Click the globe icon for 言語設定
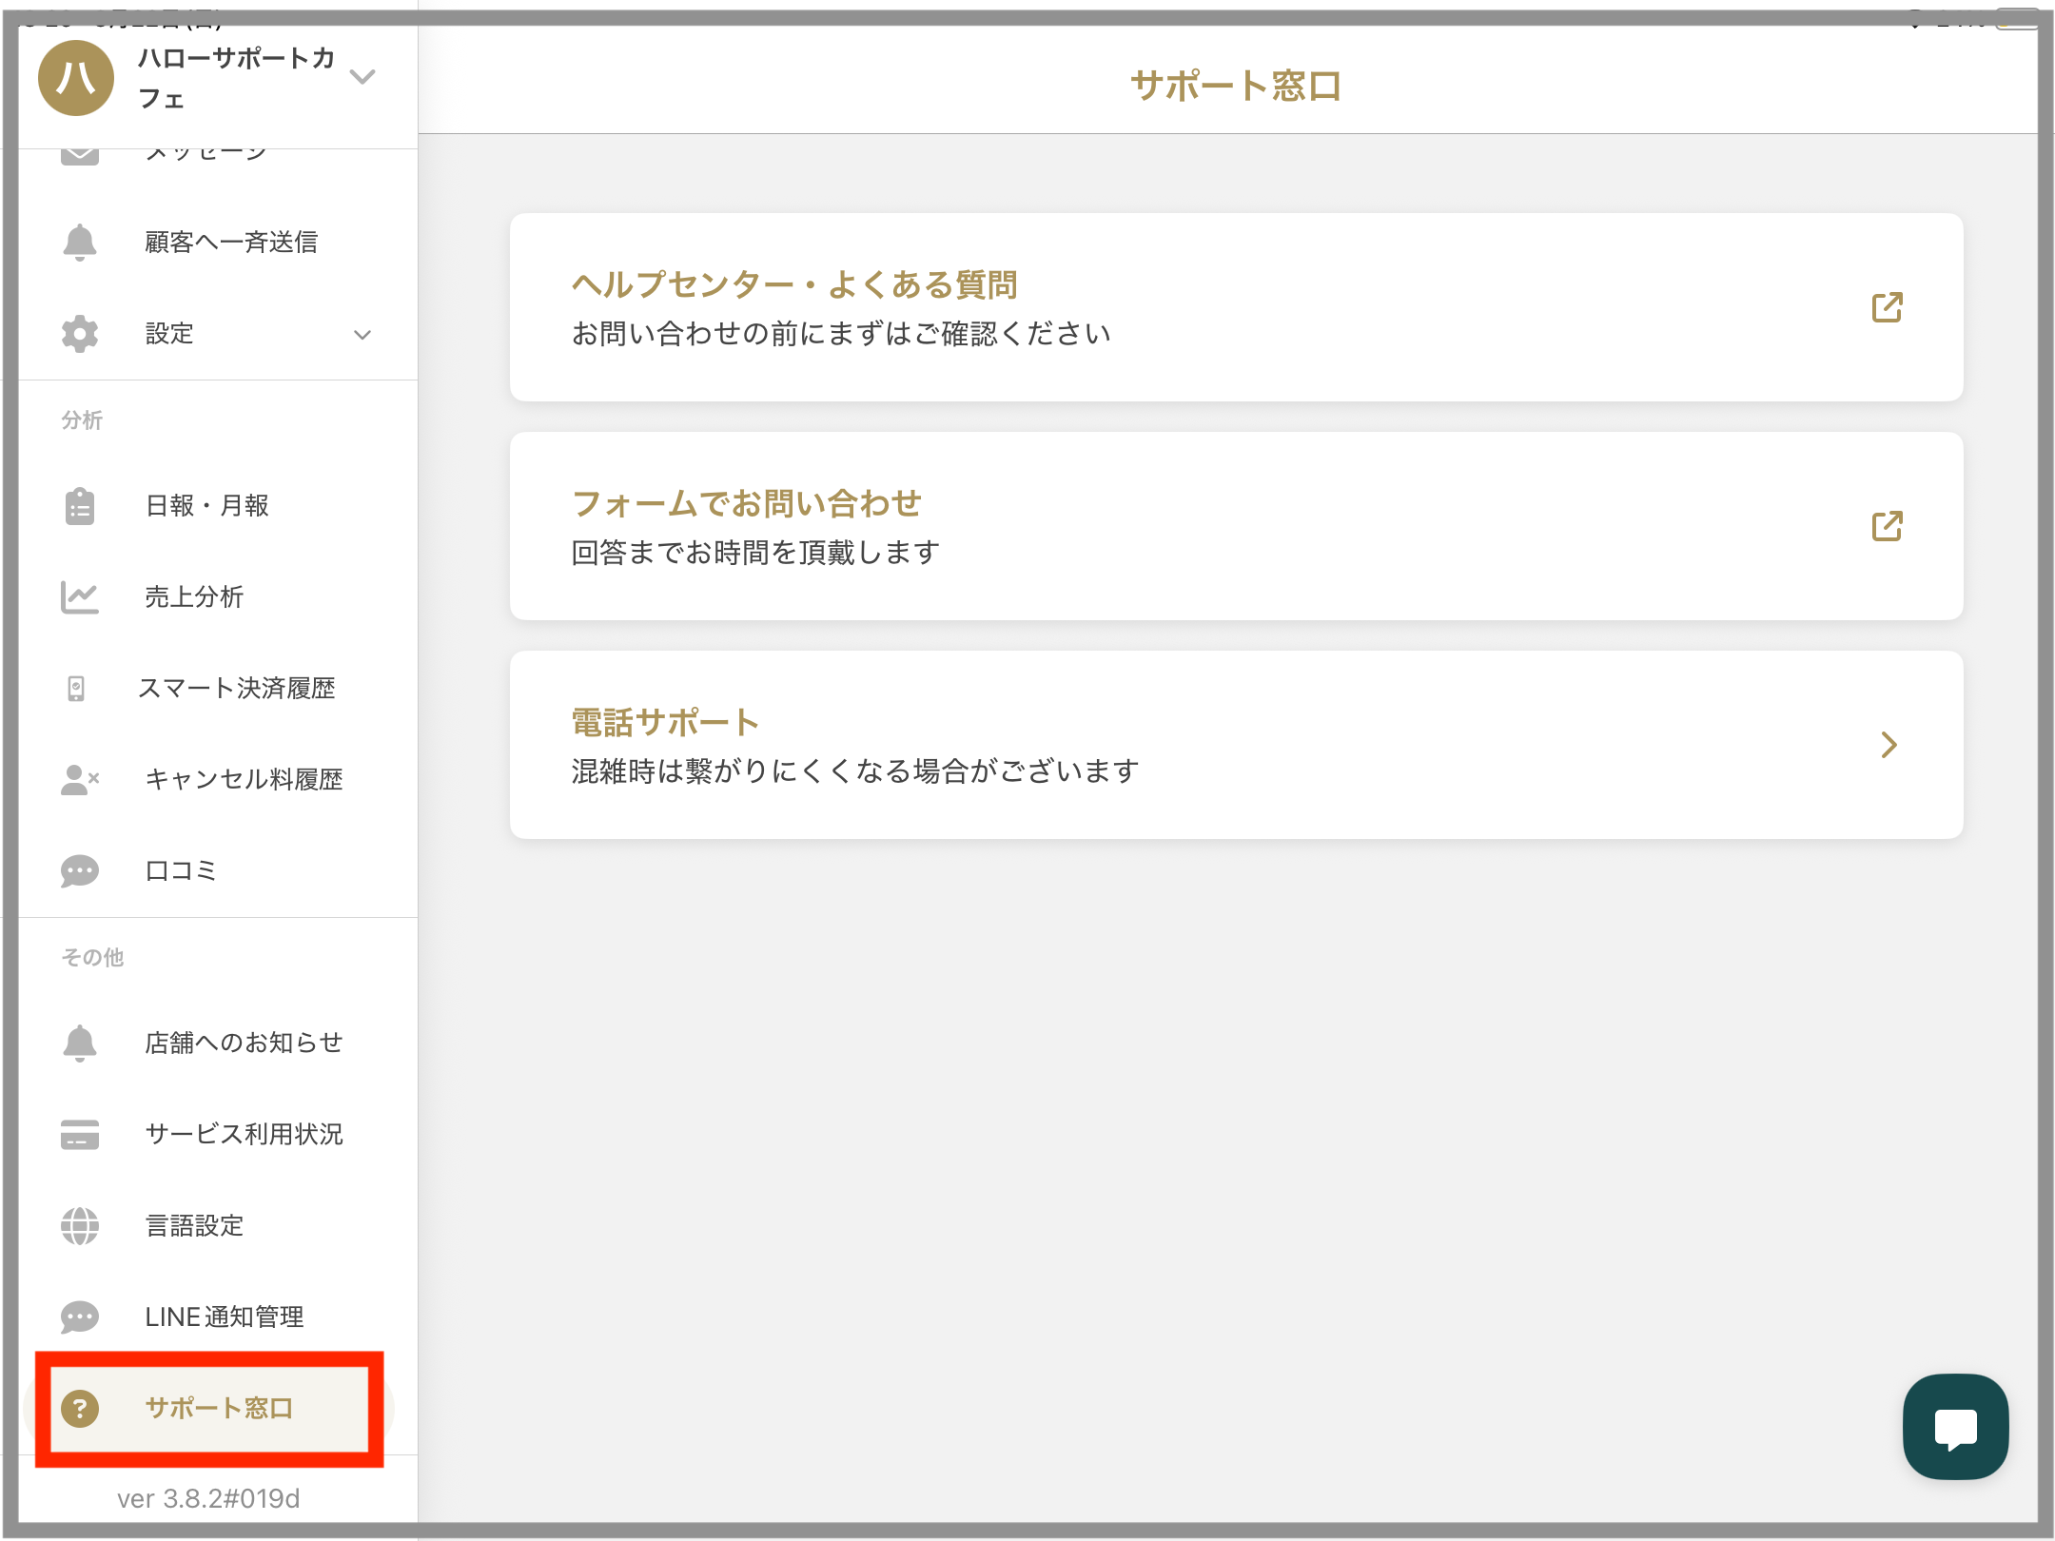This screenshot has height=1541, width=2055. (x=80, y=1226)
